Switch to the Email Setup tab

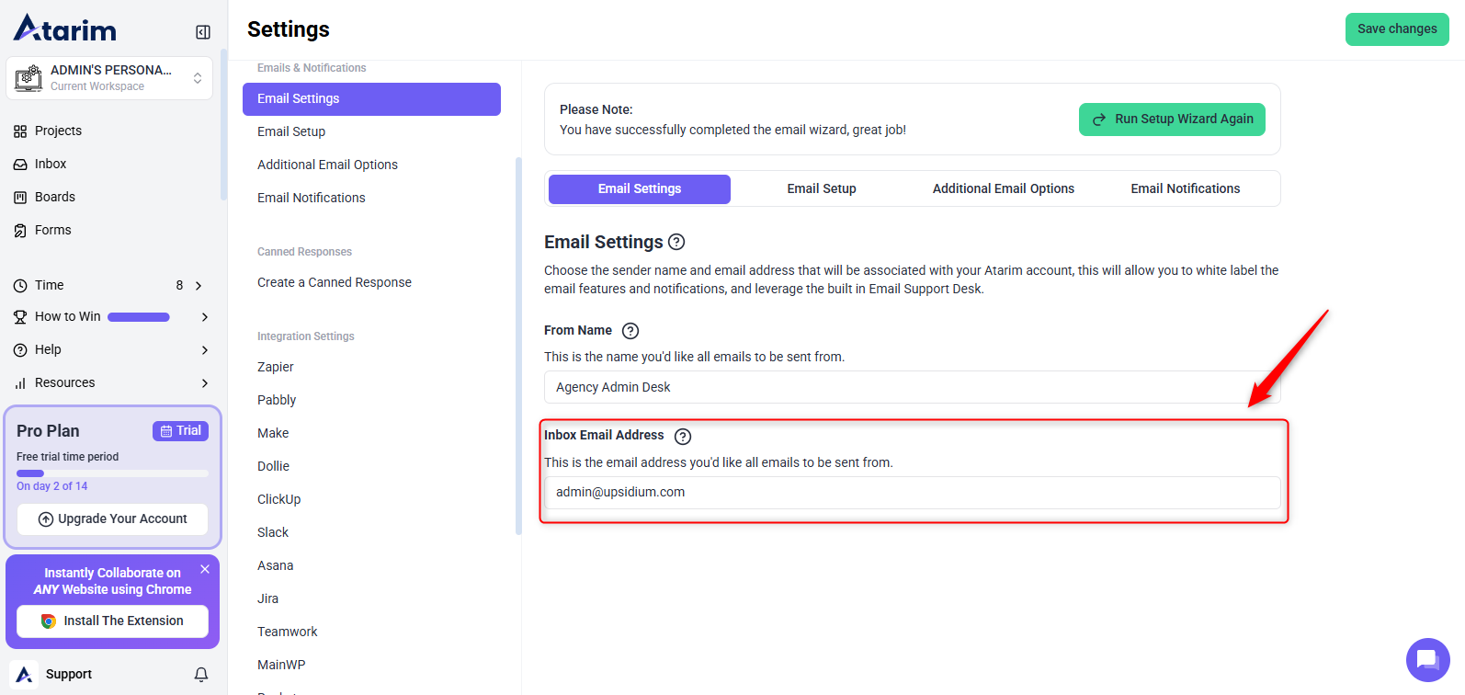[821, 188]
